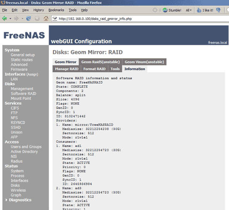Go to the Home page icon

pos(46,18)
